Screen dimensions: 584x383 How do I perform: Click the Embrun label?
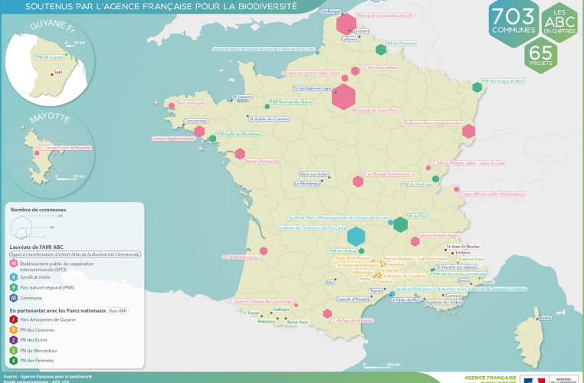click(463, 253)
